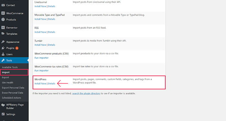This screenshot has width=226, height=121.
Task: Install Now for WordPress importer
Action: [40, 84]
